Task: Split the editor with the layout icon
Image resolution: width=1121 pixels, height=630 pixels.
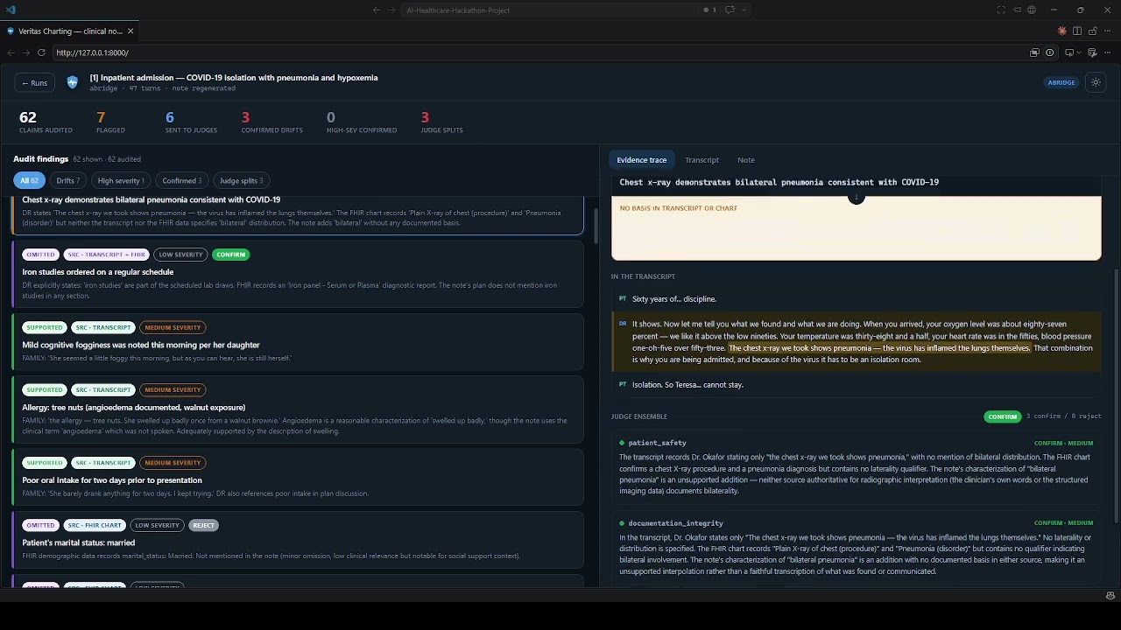Action: click(x=1077, y=31)
